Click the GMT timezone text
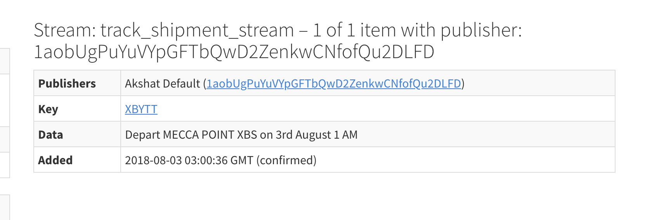652x220 pixels. point(242,160)
